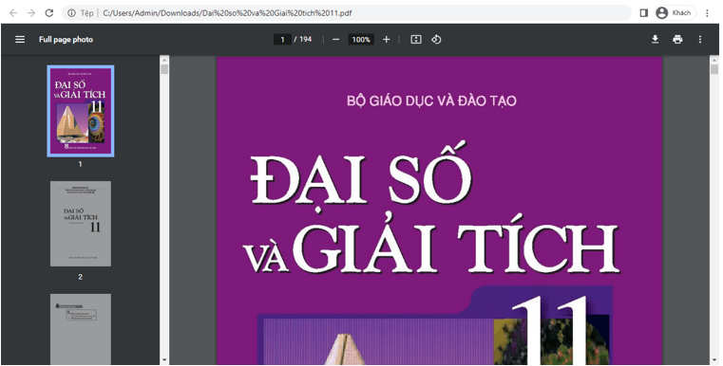The image size is (723, 366).
Task: Print the PDF document
Action: (x=677, y=40)
